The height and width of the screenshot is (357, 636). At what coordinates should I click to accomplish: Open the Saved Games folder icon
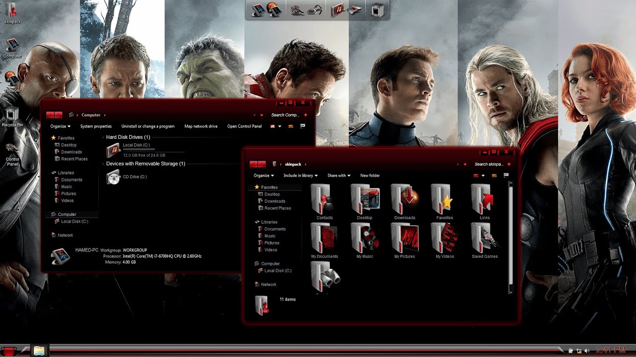pyautogui.click(x=484, y=240)
